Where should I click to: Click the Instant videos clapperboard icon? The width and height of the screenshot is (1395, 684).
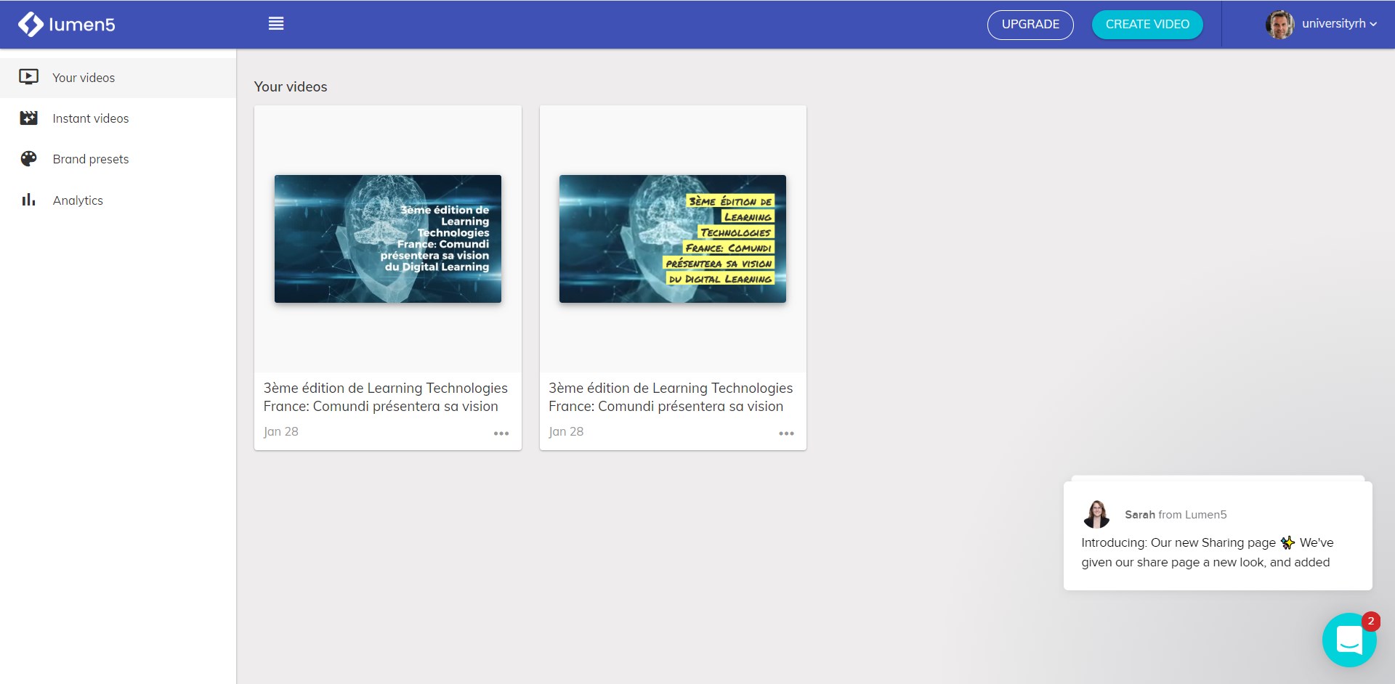pos(28,118)
